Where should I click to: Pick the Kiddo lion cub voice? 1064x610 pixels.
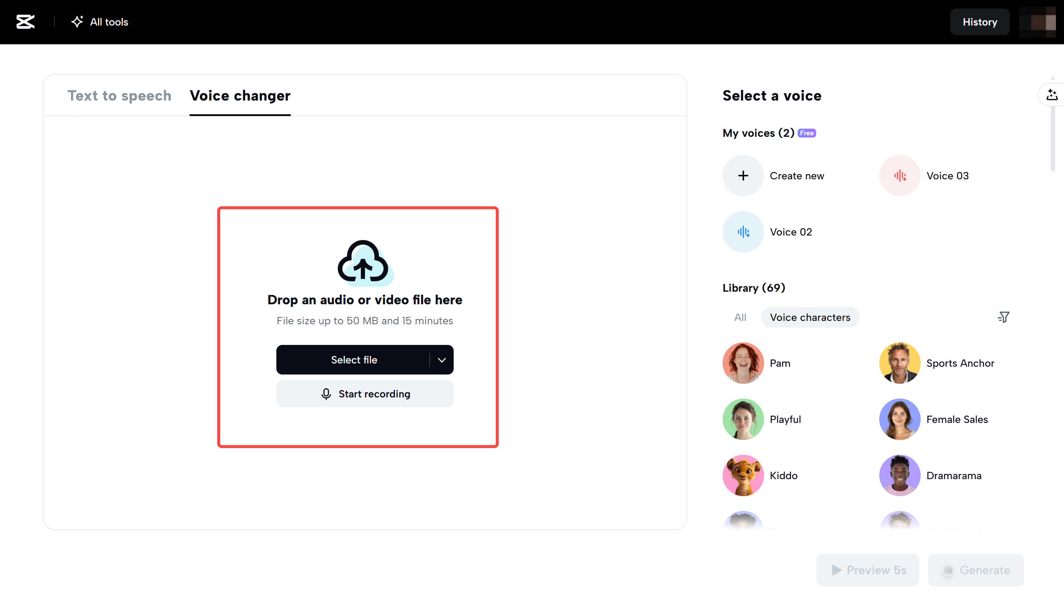tap(743, 475)
